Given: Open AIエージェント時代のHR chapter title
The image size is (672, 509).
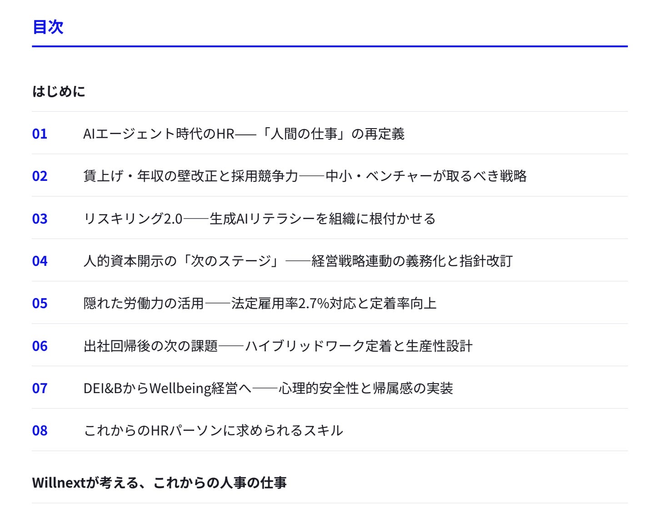Looking at the screenshot, I should 244,134.
